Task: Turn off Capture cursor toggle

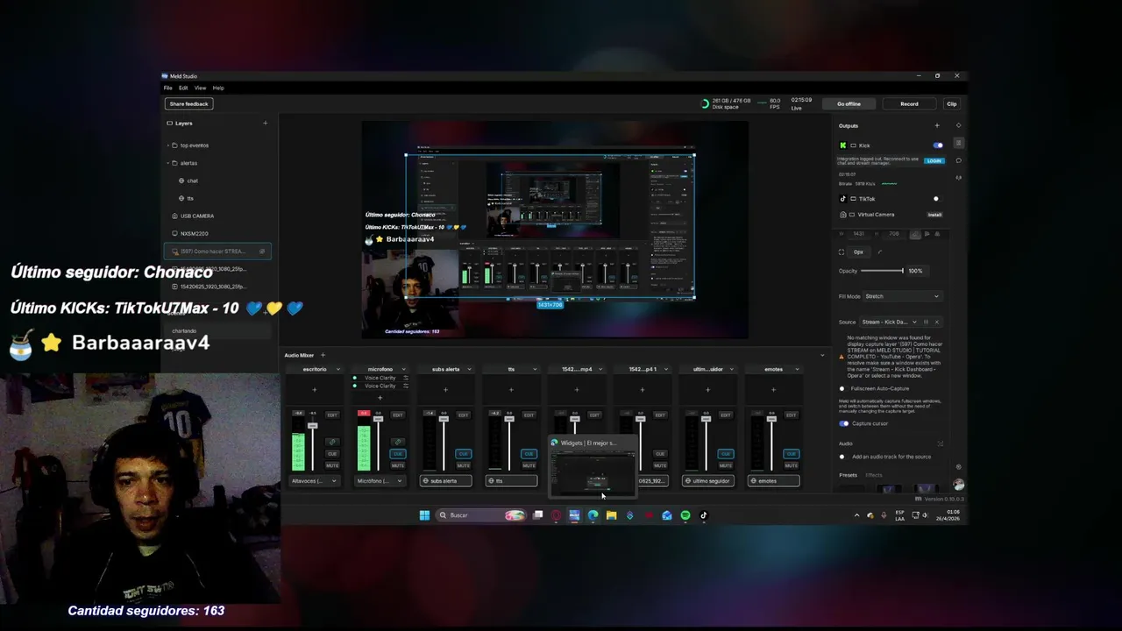Action: click(844, 423)
